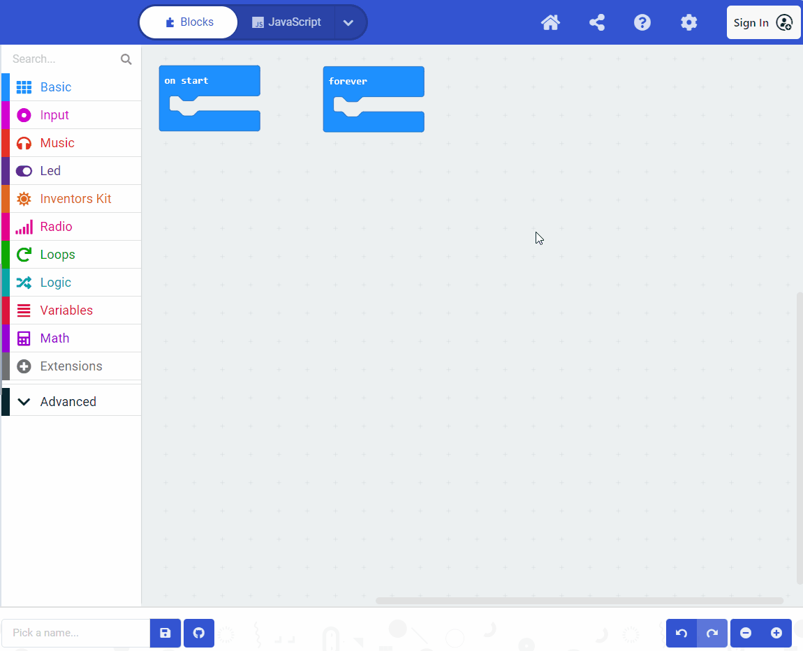This screenshot has height=651, width=803.
Task: Undo the last action
Action: 681,633
